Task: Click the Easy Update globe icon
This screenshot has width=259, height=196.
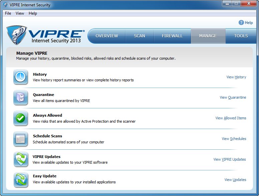Action: point(21,180)
